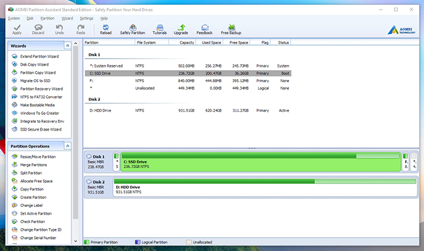The width and height of the screenshot is (424, 251).
Task: Open the System menu
Action: (x=14, y=18)
